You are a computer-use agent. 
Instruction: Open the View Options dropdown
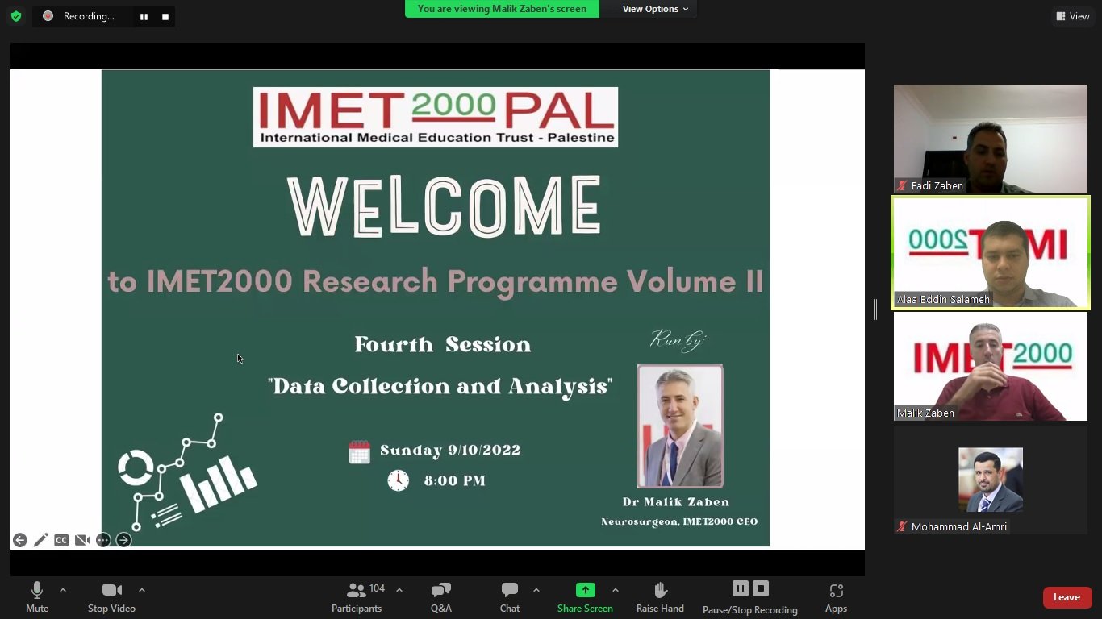[655, 9]
